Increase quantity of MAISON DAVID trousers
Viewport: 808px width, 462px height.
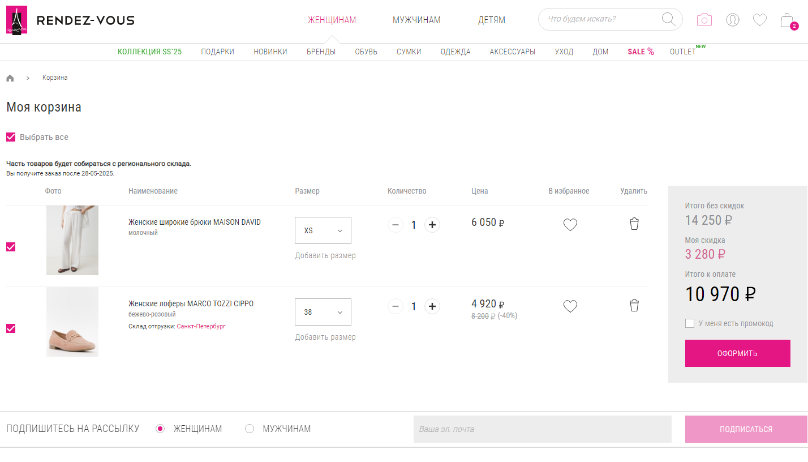(x=432, y=225)
